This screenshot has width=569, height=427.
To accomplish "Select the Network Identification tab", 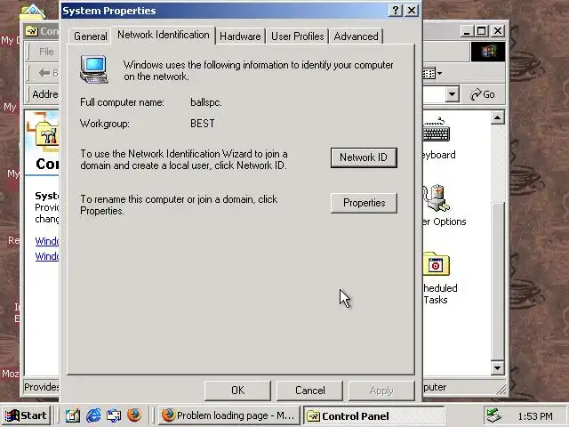I will [x=164, y=35].
